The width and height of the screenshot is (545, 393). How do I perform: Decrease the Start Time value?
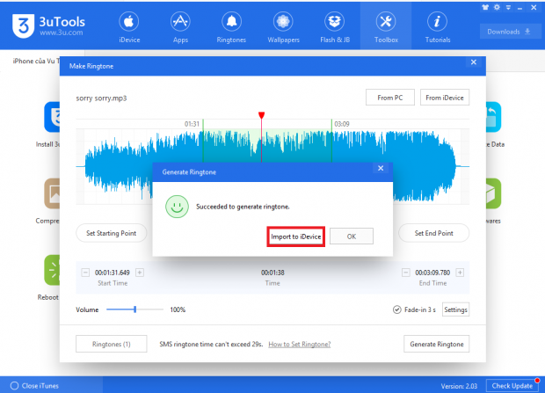coord(85,273)
